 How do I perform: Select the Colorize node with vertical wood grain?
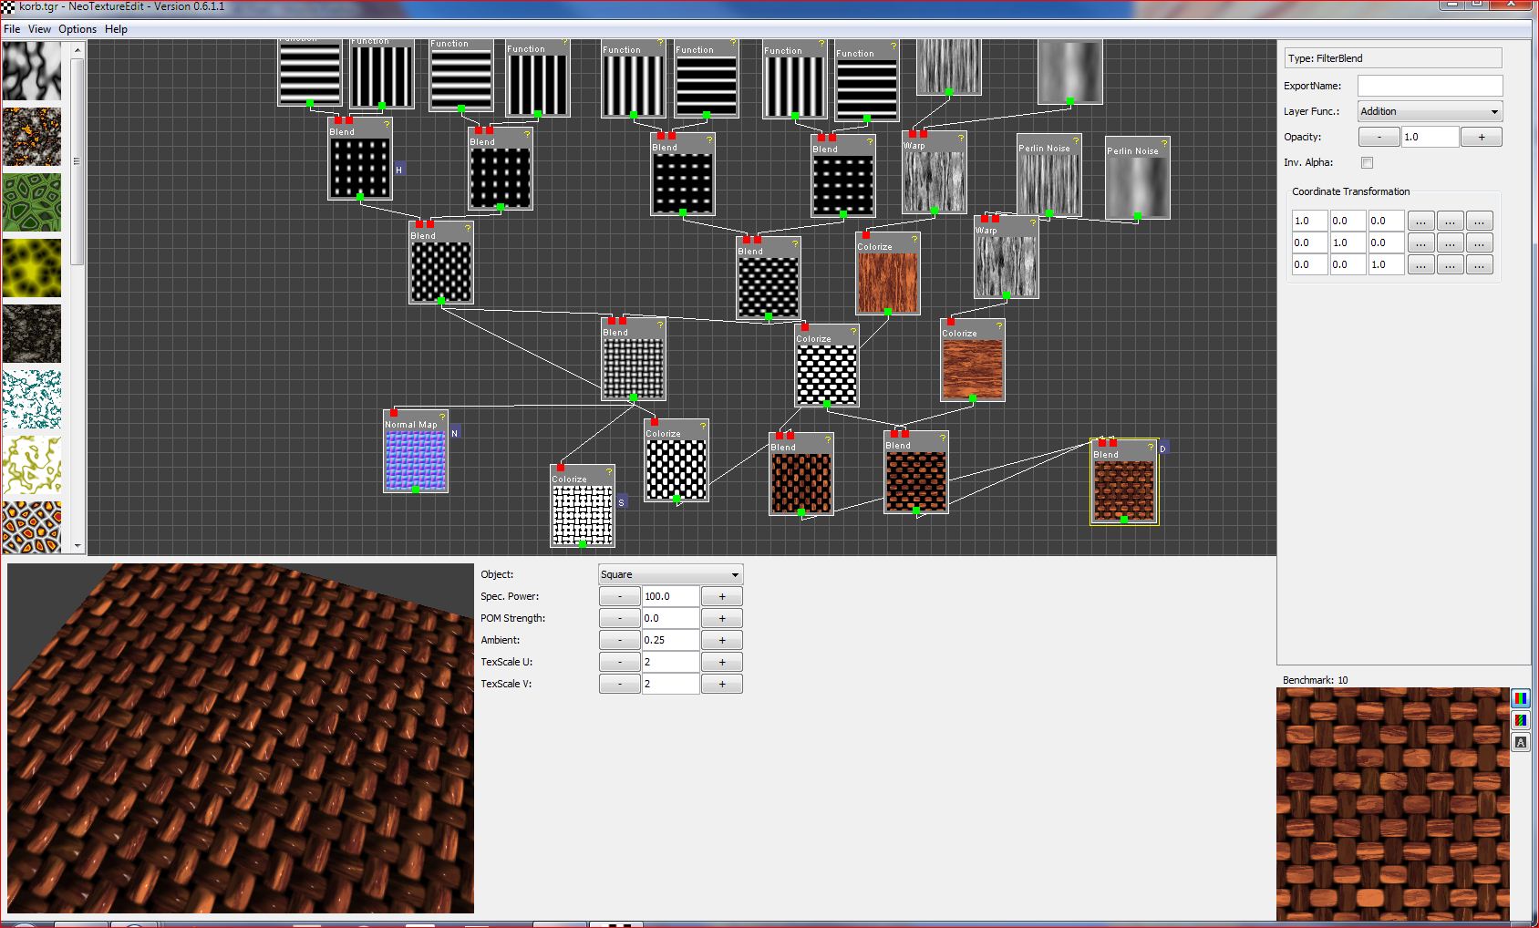pyautogui.click(x=888, y=273)
